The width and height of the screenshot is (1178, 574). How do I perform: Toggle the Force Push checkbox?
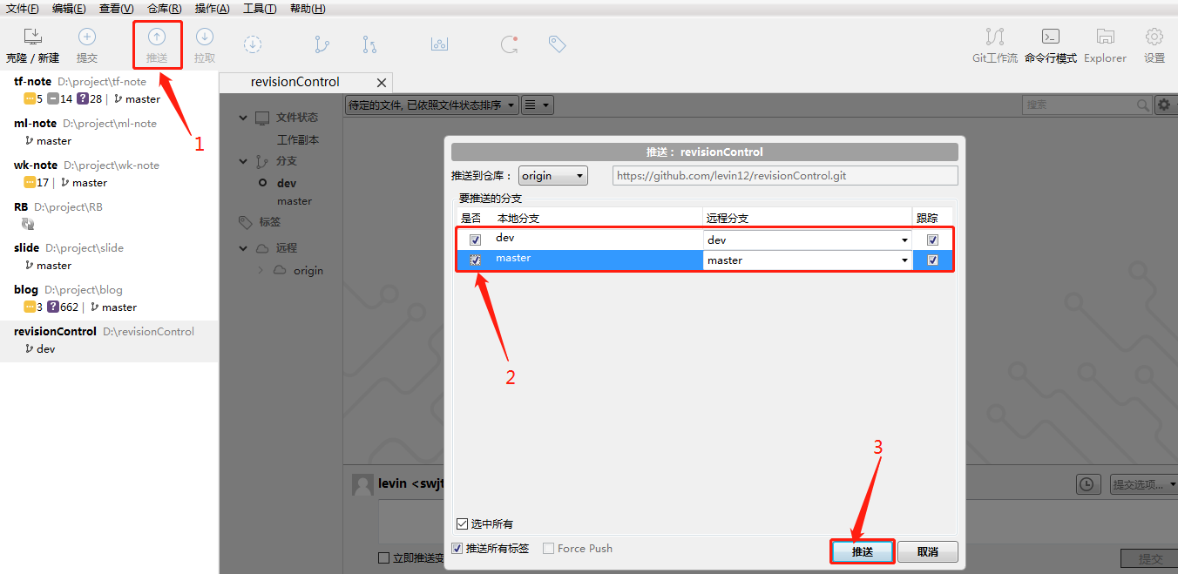point(548,549)
